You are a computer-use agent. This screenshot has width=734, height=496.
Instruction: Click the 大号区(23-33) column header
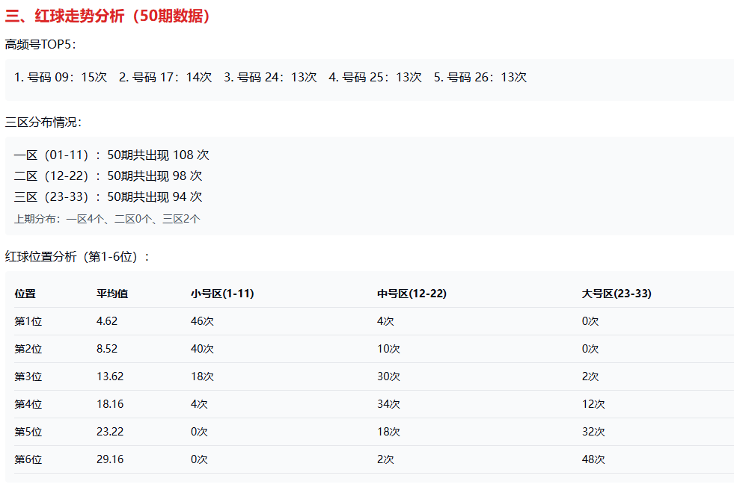pos(617,294)
